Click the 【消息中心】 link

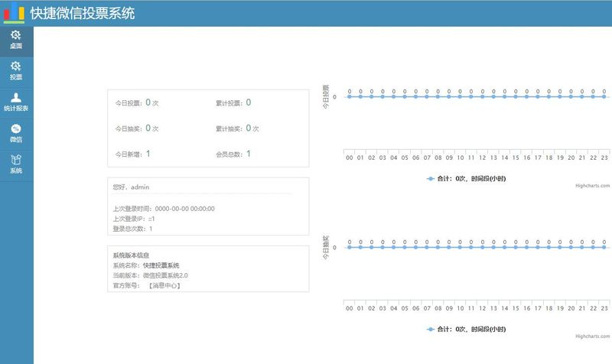coord(164,285)
